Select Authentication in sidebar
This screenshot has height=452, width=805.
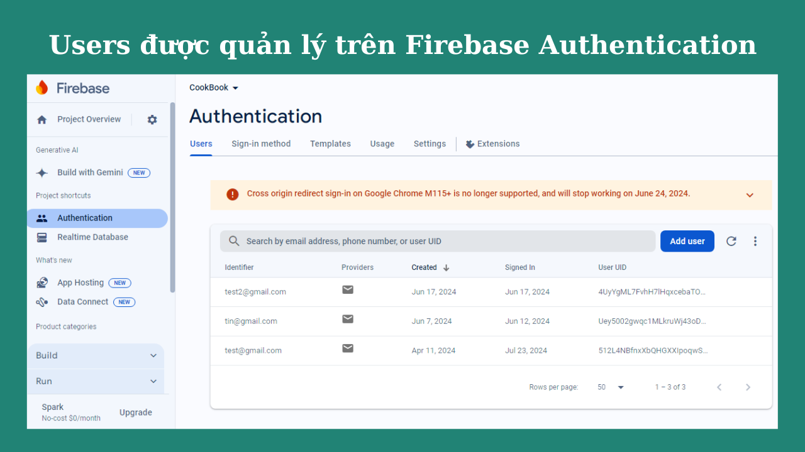[97, 218]
